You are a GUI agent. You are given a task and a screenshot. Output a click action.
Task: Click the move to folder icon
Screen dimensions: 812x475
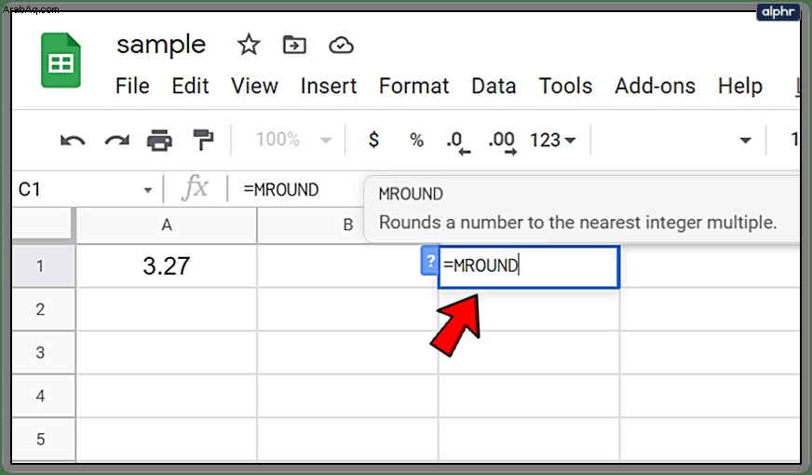(294, 46)
